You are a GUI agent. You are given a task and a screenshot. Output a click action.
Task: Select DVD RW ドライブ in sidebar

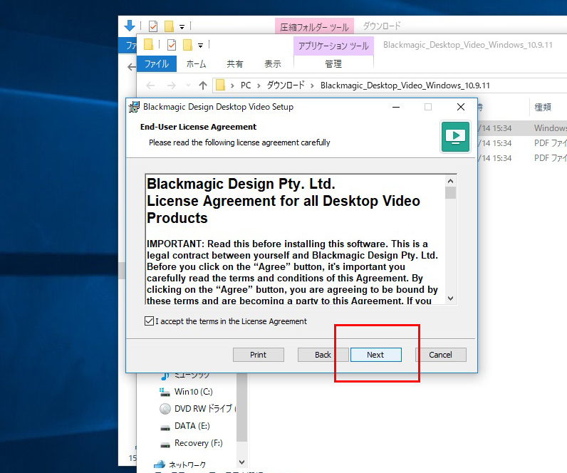click(204, 409)
